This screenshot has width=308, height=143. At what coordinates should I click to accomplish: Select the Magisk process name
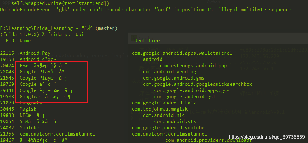(x=28, y=109)
